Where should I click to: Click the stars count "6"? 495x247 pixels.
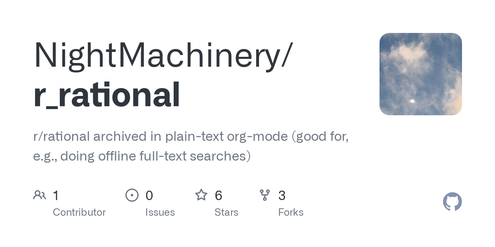(219, 196)
